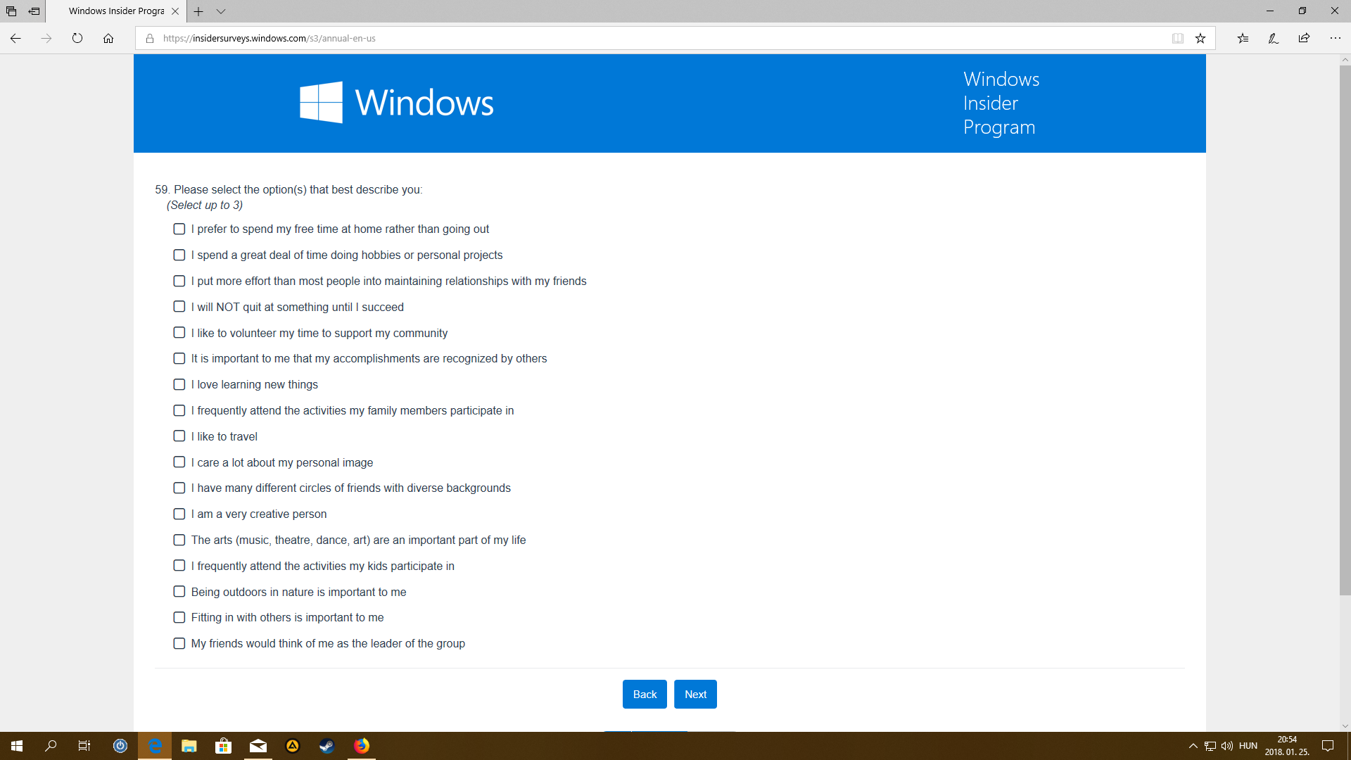This screenshot has height=760, width=1351.
Task: Click the Back survey button
Action: [645, 695]
